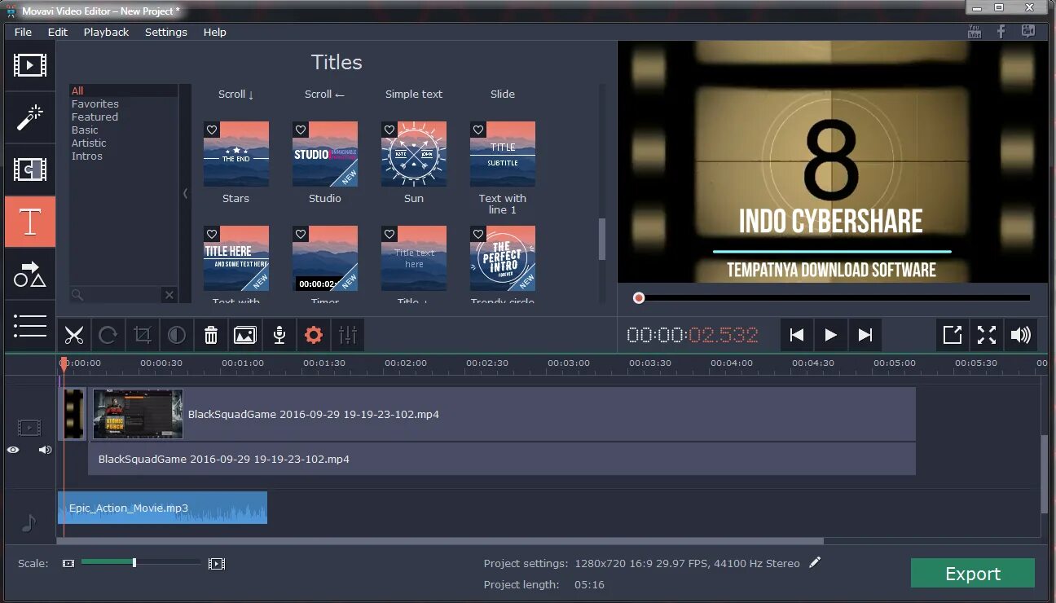Click the Facebook icon in menu bar
Image resolution: width=1056 pixels, height=603 pixels.
pyautogui.click(x=1001, y=32)
